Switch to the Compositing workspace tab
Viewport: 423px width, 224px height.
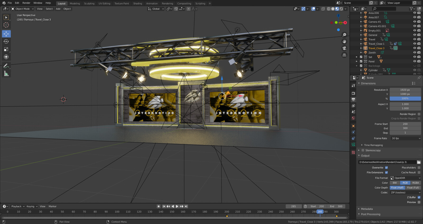[184, 3]
